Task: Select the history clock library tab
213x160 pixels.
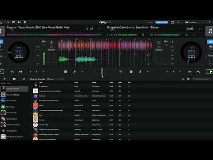Action: point(24,79)
